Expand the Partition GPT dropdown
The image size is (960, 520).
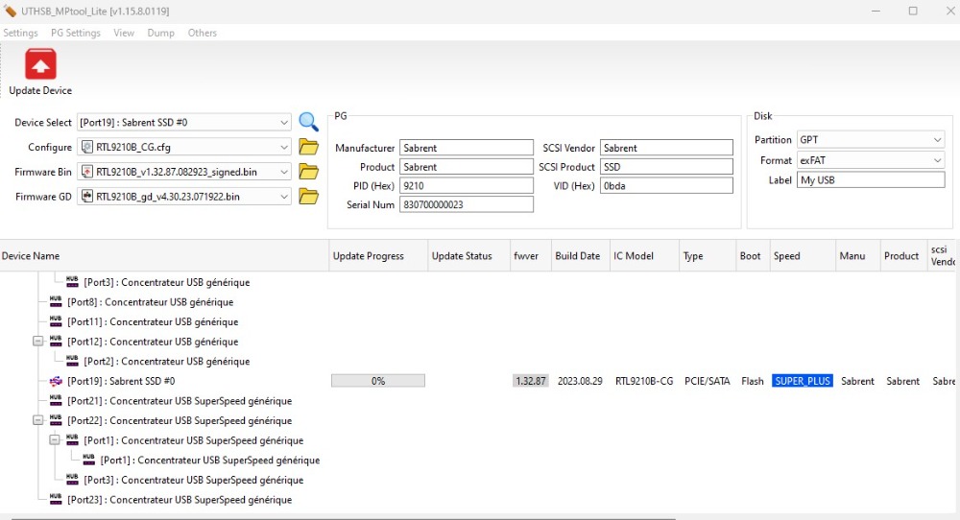[937, 140]
